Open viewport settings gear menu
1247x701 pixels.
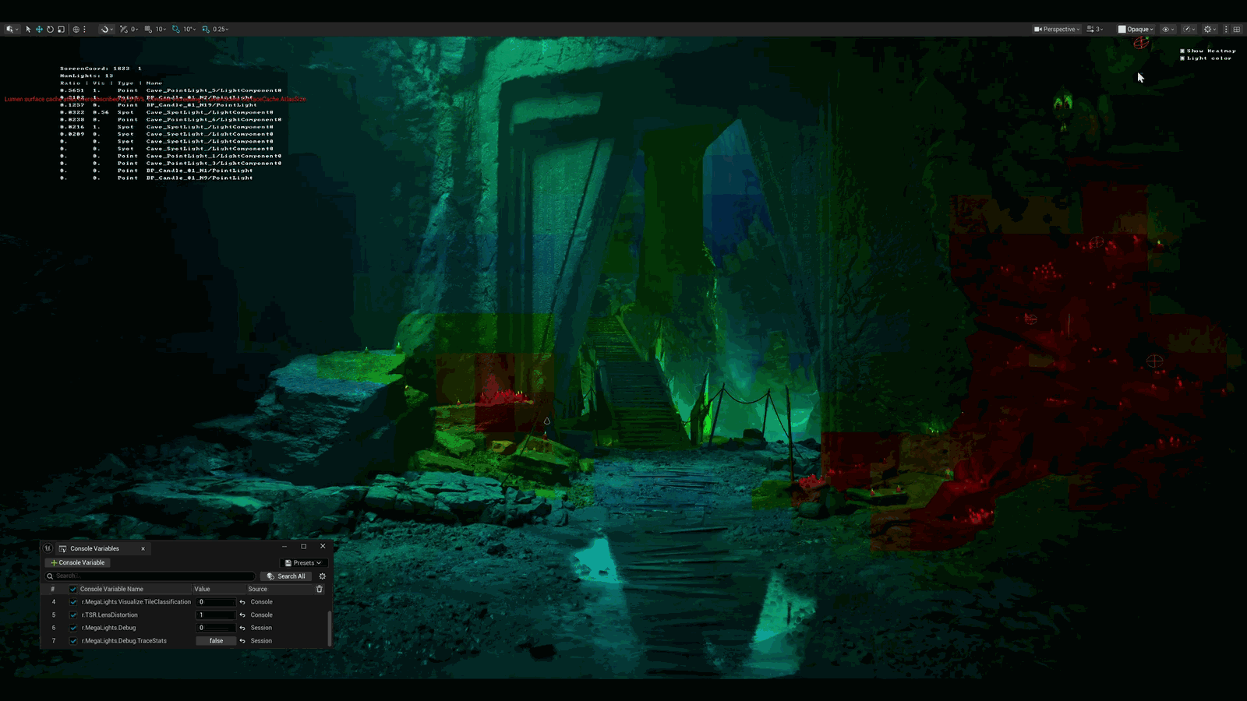point(1210,29)
